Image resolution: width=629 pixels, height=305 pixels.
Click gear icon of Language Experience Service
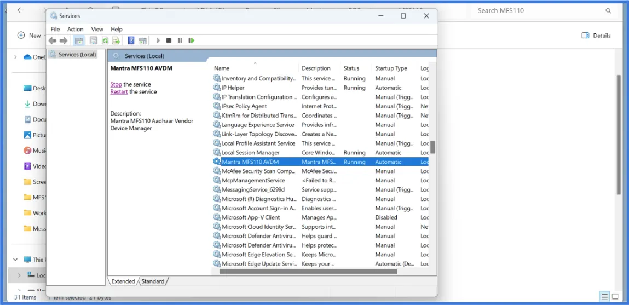pos(217,125)
